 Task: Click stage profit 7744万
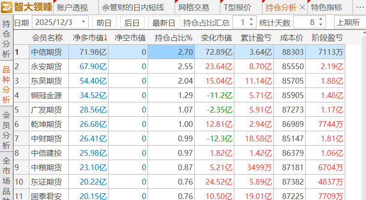tap(330, 125)
